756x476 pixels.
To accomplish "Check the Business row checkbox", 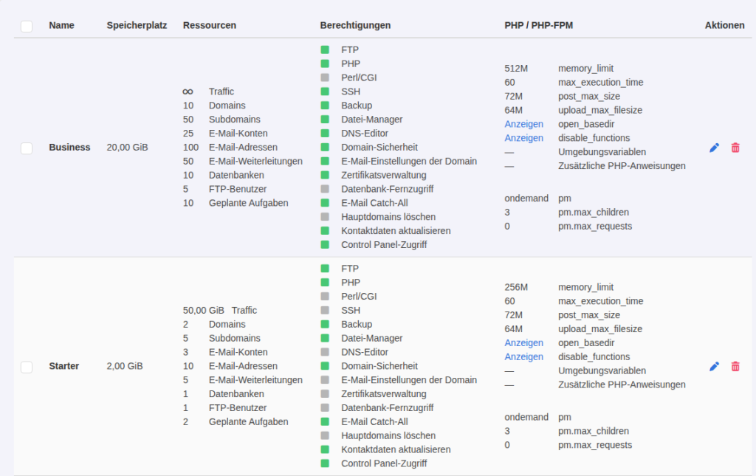I will click(x=27, y=148).
